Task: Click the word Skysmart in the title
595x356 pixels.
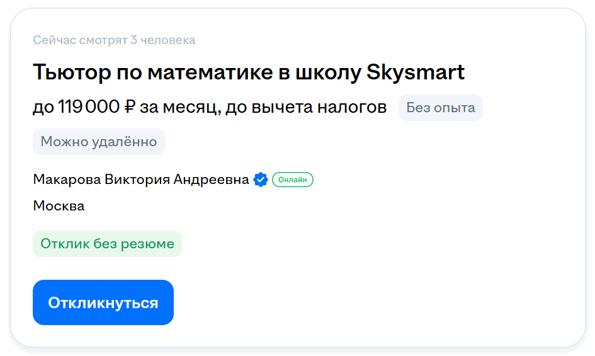Action: (x=416, y=72)
